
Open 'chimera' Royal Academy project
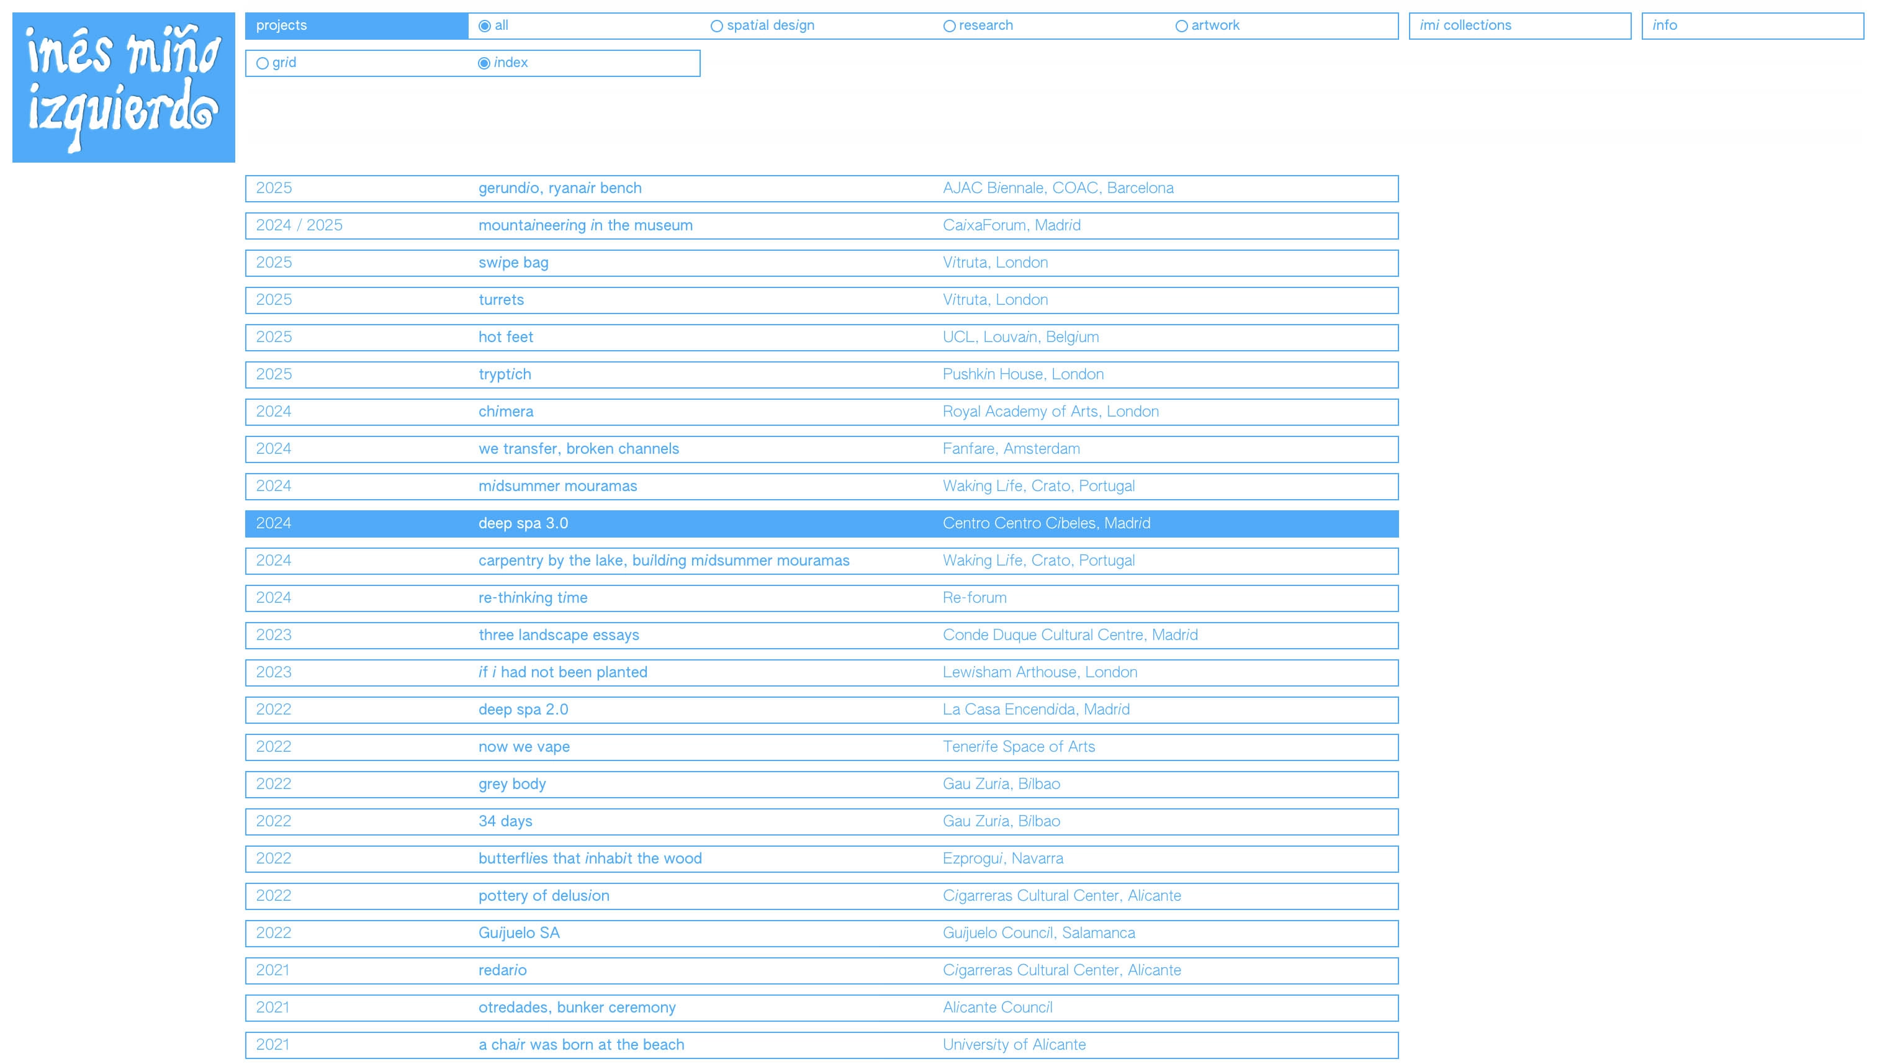[x=506, y=412]
